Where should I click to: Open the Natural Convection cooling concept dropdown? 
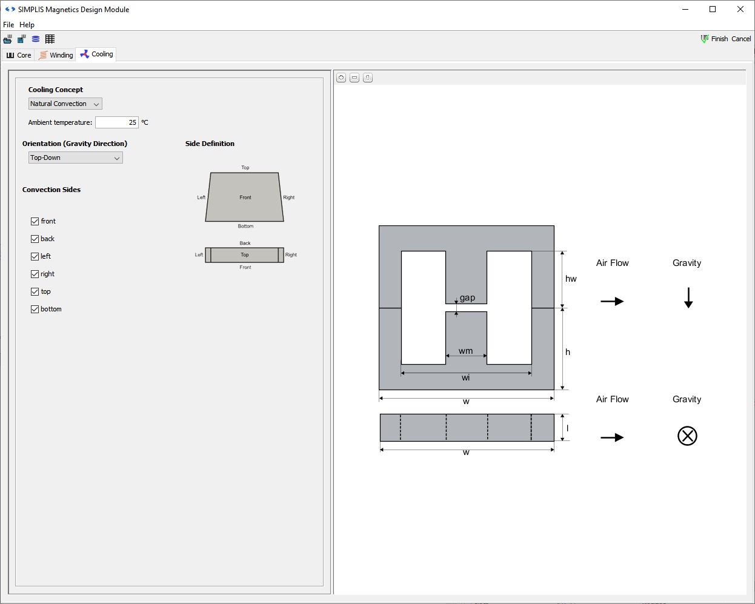65,104
